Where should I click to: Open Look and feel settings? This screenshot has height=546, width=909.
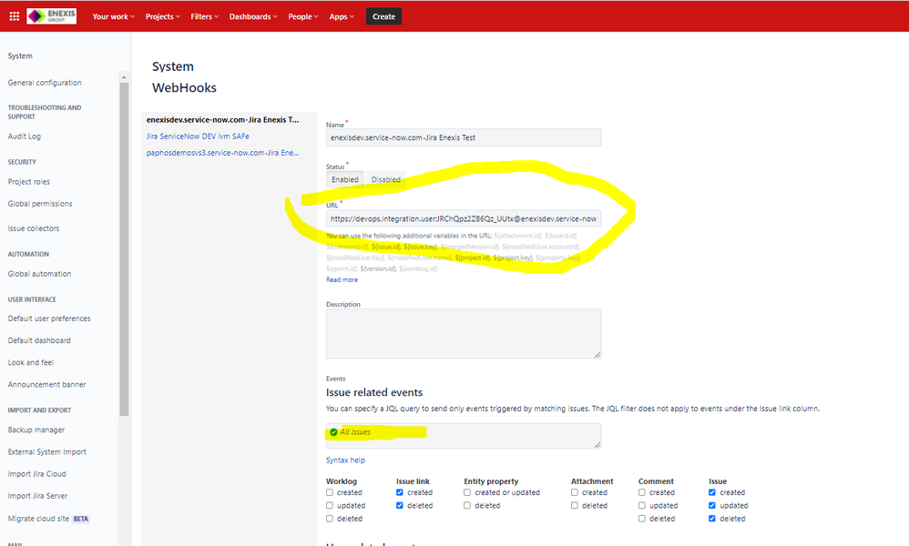tap(31, 362)
